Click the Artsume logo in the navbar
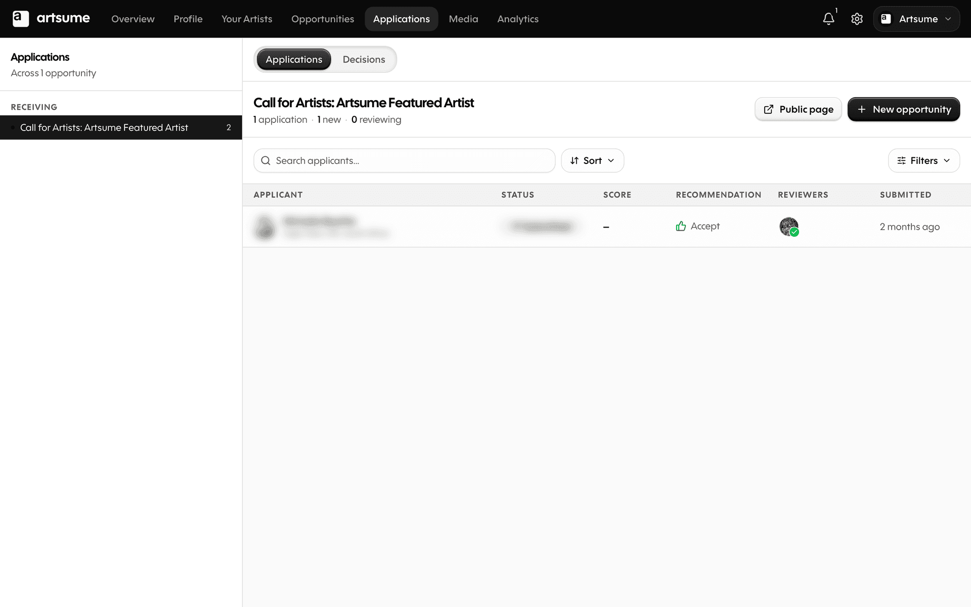The width and height of the screenshot is (971, 607). [x=51, y=18]
